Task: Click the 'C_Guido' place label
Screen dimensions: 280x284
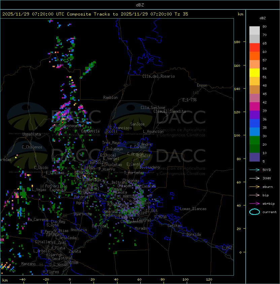Action: (41, 168)
